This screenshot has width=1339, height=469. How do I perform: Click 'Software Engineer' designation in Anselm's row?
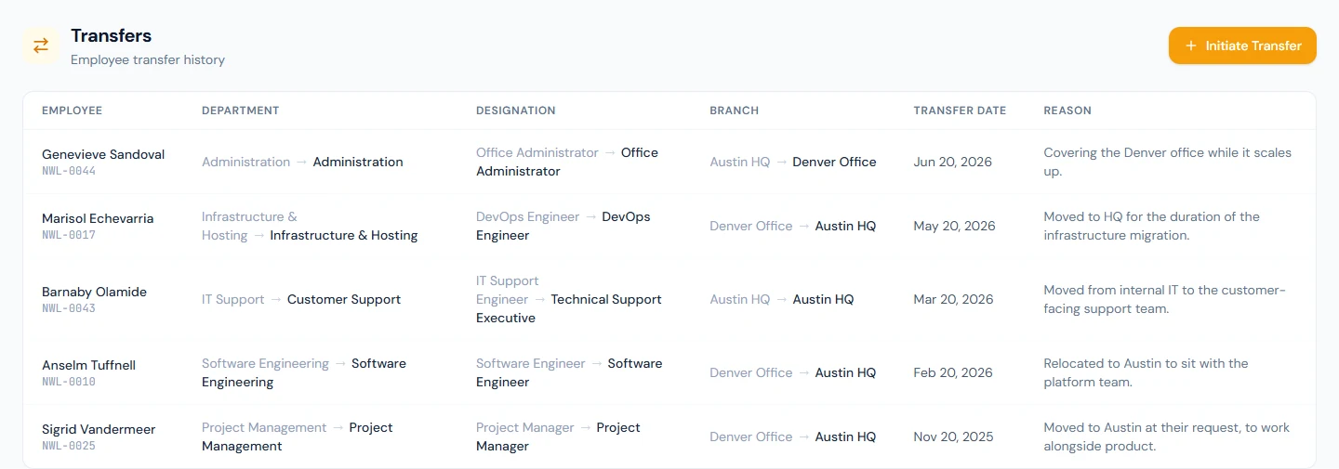tap(569, 372)
